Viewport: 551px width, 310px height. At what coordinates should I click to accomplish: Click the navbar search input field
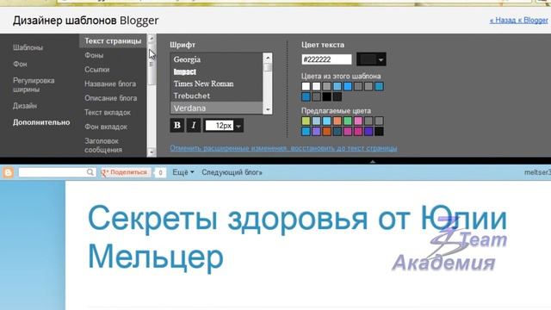point(53,172)
